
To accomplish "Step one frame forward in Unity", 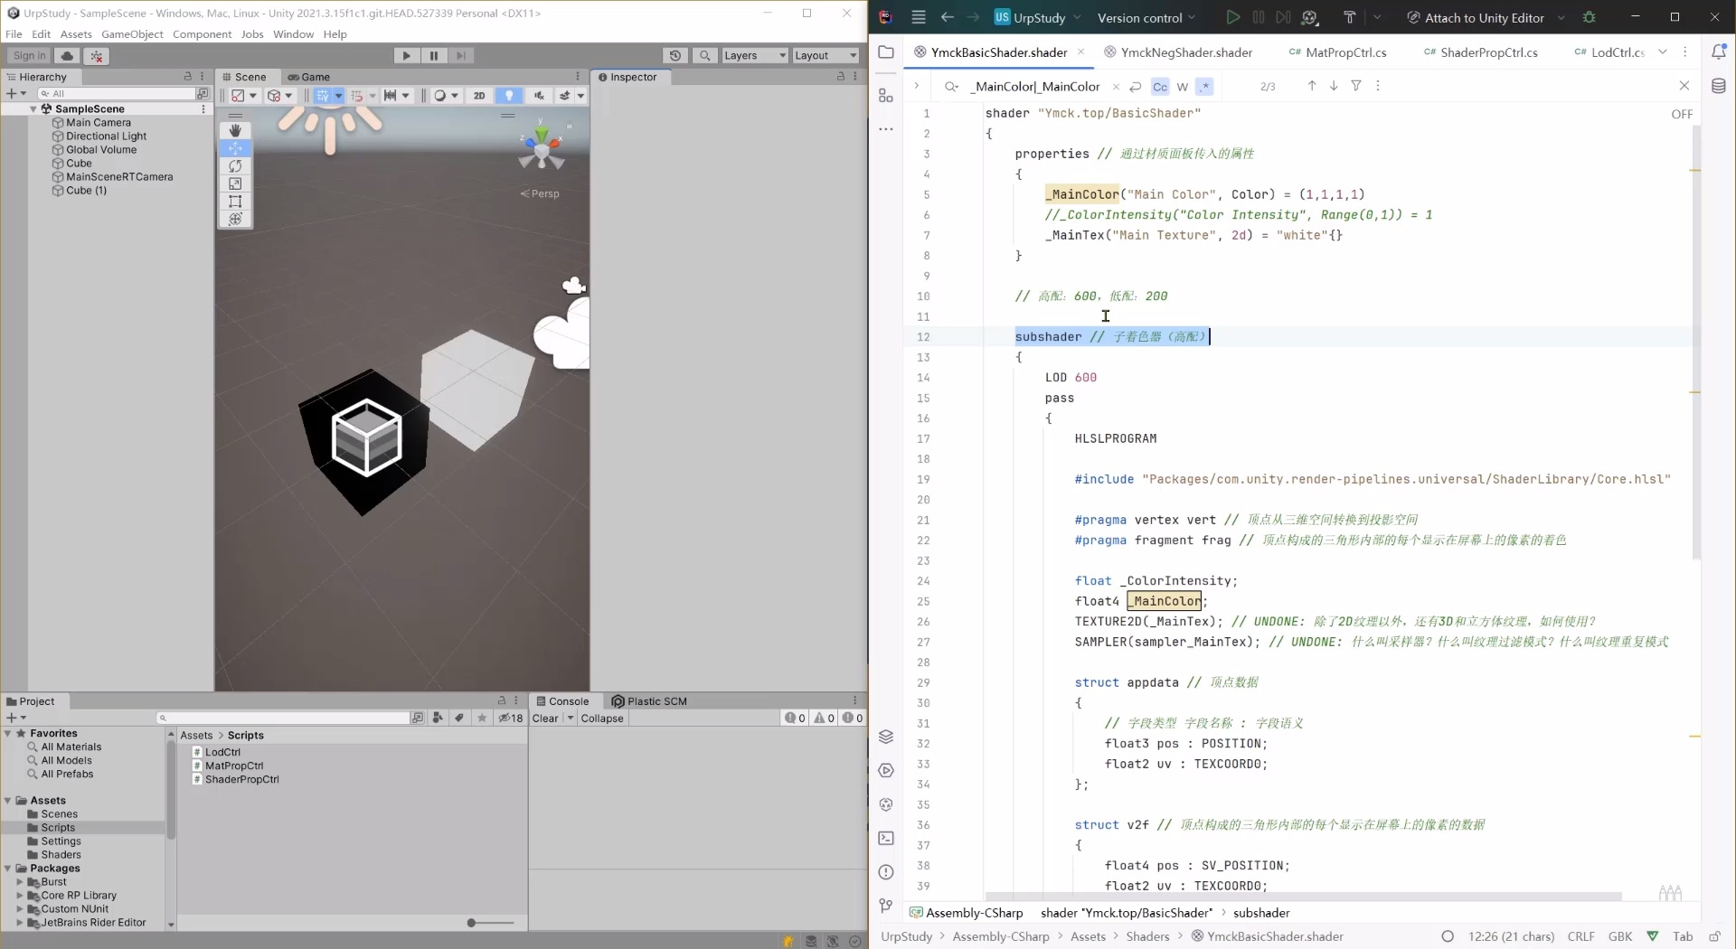I will tap(462, 55).
